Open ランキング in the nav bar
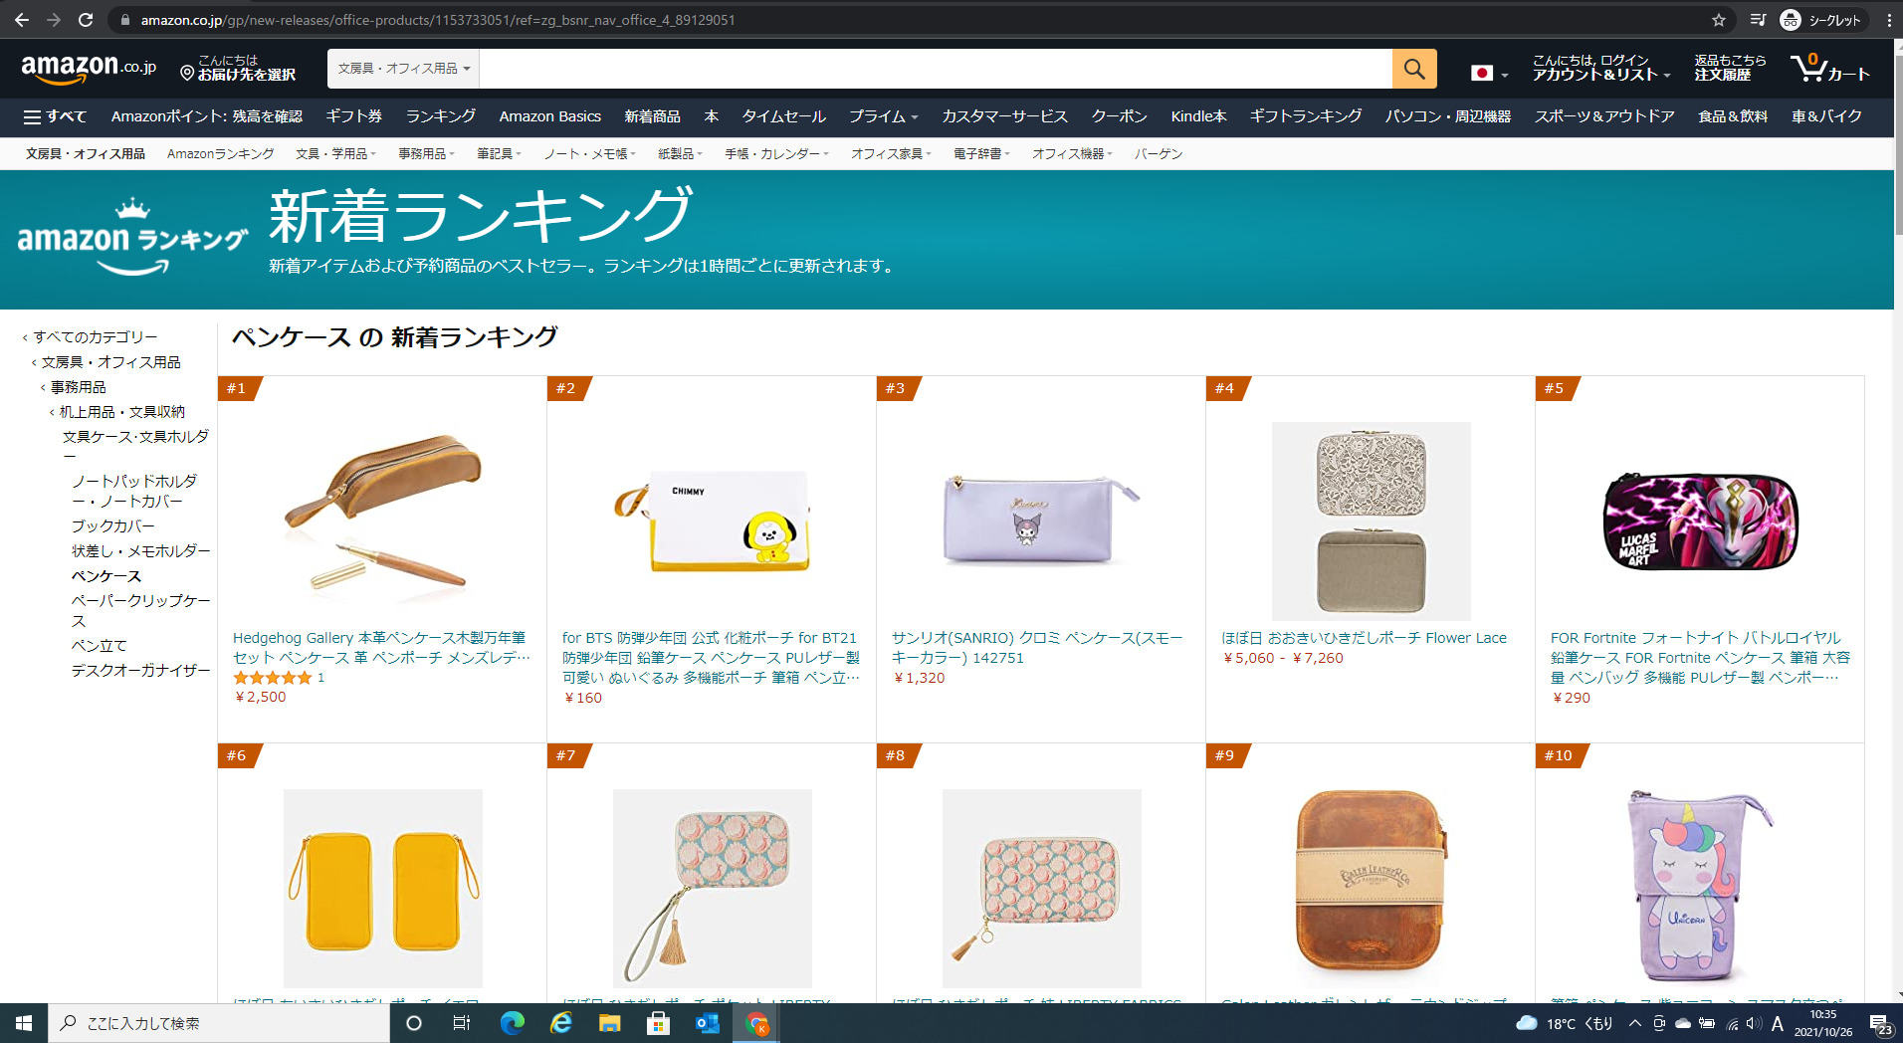This screenshot has width=1903, height=1043. point(440,116)
